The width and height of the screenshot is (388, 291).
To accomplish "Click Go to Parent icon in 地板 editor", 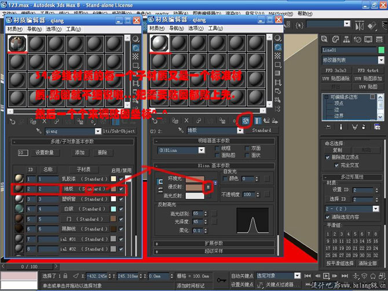I will (x=266, y=121).
